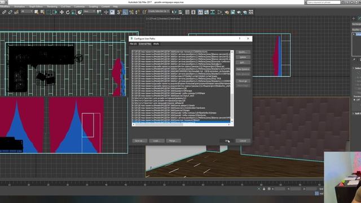
Task: Open the [Standard] viewport shading menu
Action: [163, 19]
